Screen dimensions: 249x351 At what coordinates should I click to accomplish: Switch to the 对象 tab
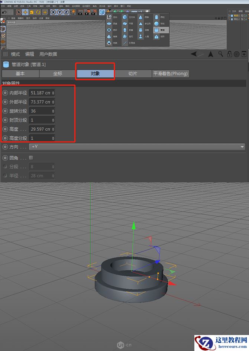(x=95, y=74)
